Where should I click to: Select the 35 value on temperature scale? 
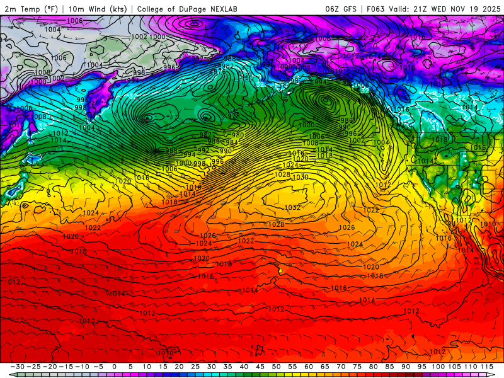pyautogui.click(x=227, y=367)
